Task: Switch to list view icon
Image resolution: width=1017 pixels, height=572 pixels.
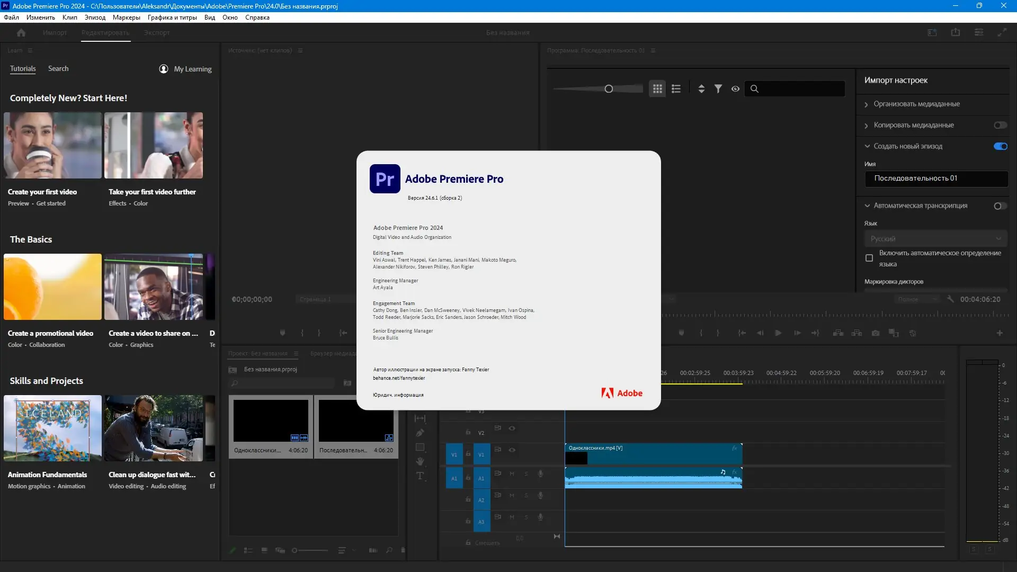Action: (x=676, y=89)
